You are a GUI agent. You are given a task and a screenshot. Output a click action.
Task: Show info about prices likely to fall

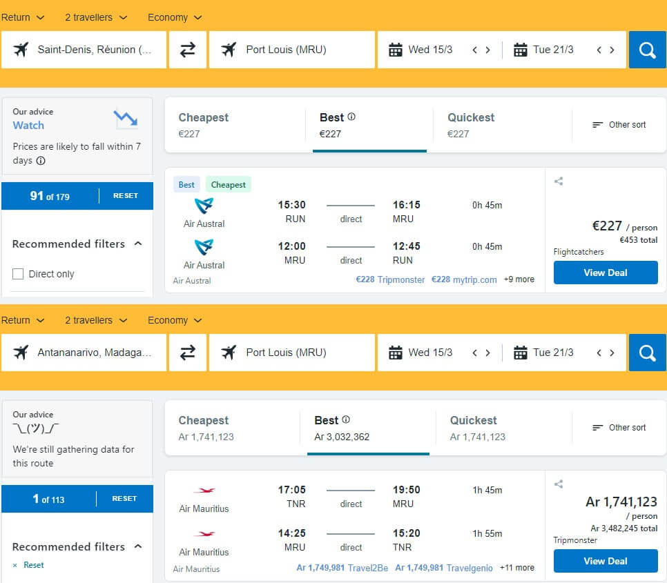click(x=41, y=161)
